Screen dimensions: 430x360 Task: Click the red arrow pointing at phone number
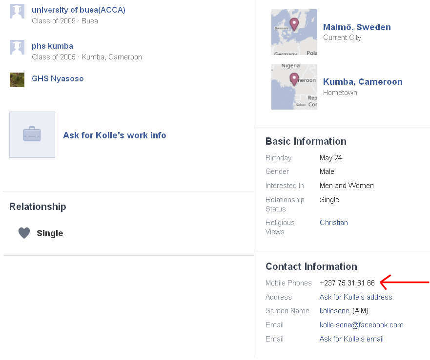(404, 282)
